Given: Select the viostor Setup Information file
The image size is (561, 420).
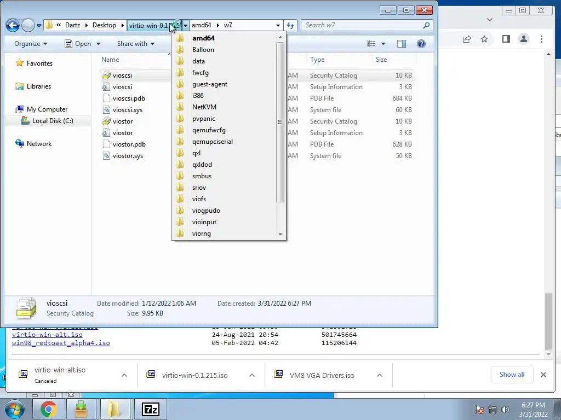Looking at the screenshot, I should pos(117,132).
